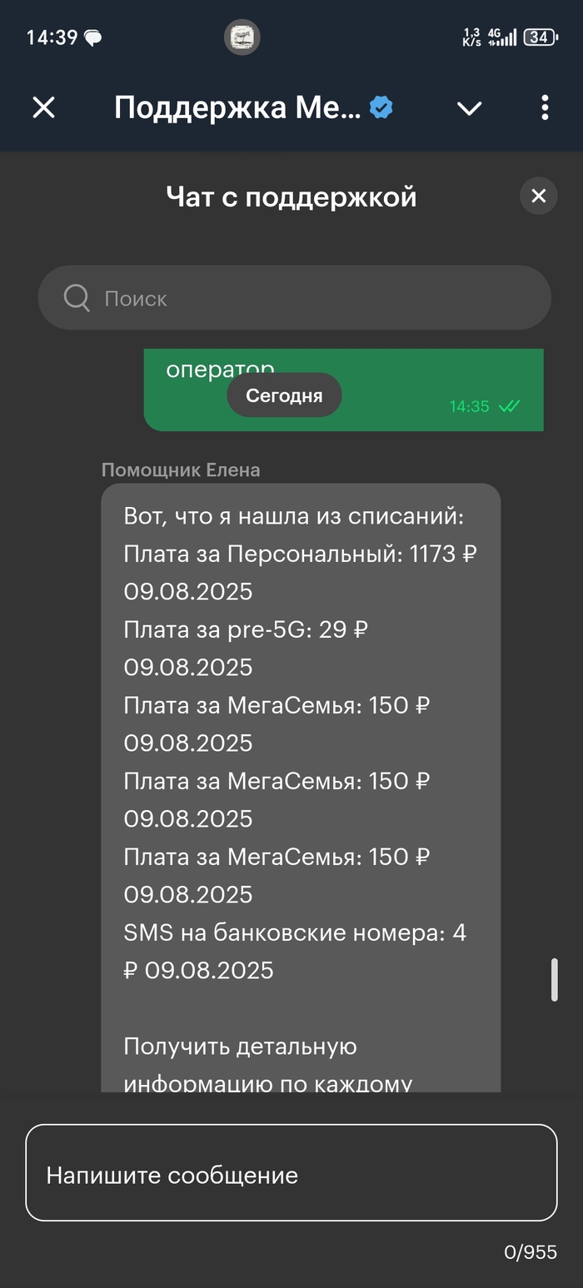This screenshot has width=583, height=1288.
Task: Tap the Поддержка page title
Action: coord(237,107)
